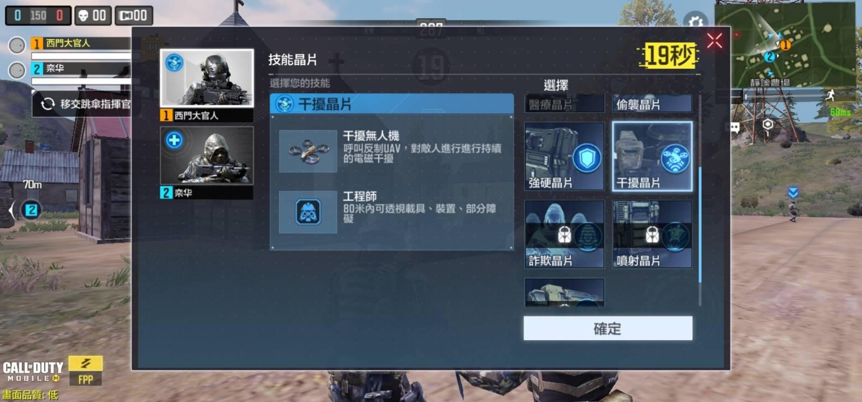Toggle voice circle beside 奕华
862x402 pixels.
(x=17, y=71)
